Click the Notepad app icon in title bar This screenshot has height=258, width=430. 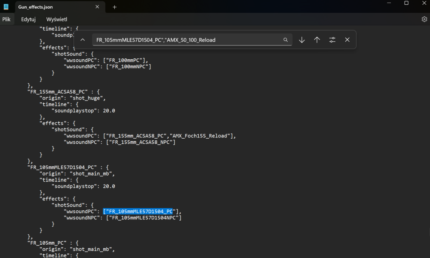[6, 7]
